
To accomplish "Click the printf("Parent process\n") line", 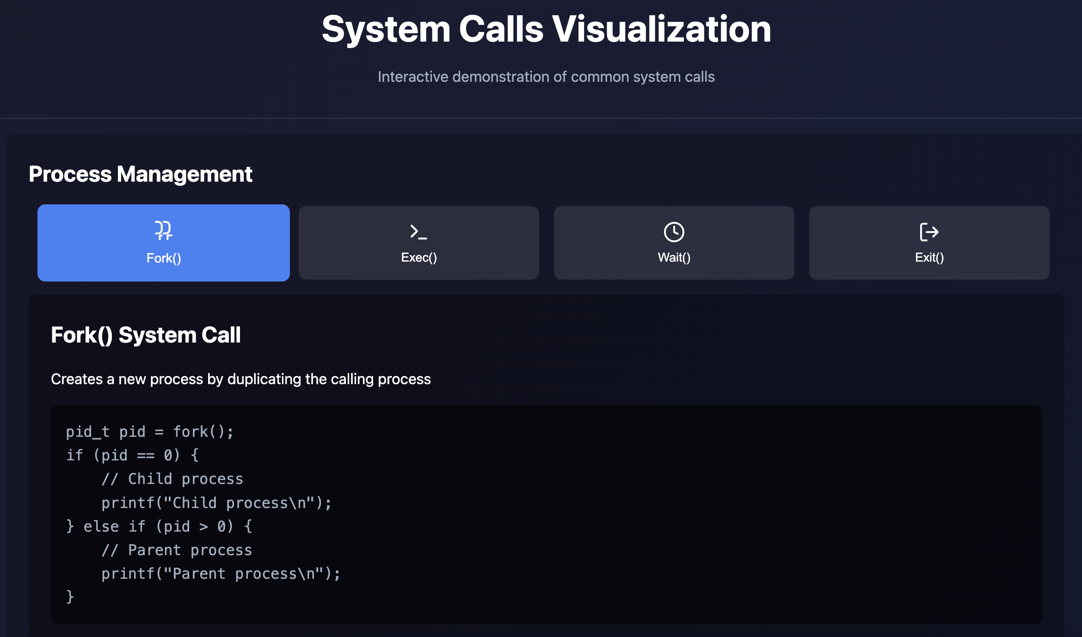I will (x=221, y=574).
